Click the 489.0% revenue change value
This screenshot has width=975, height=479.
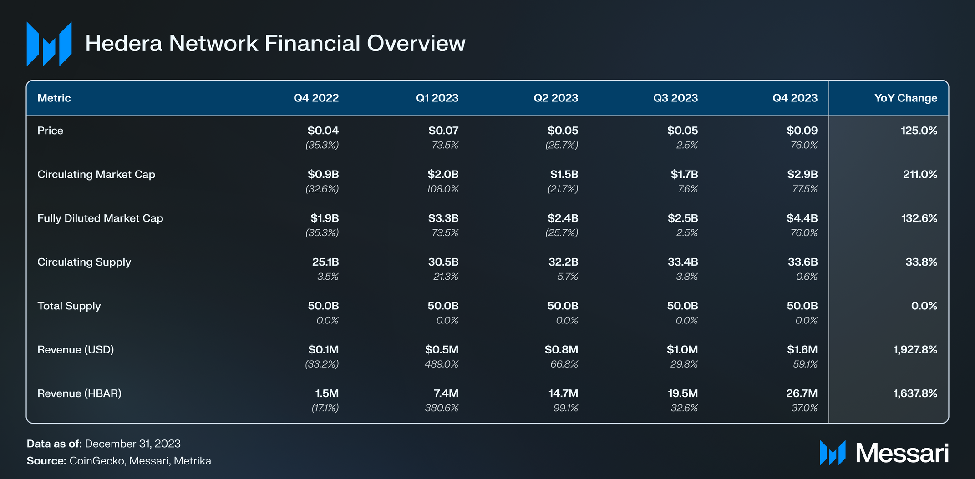pyautogui.click(x=441, y=364)
